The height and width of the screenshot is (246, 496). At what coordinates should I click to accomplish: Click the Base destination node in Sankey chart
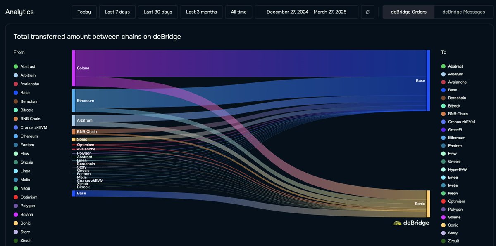point(428,81)
